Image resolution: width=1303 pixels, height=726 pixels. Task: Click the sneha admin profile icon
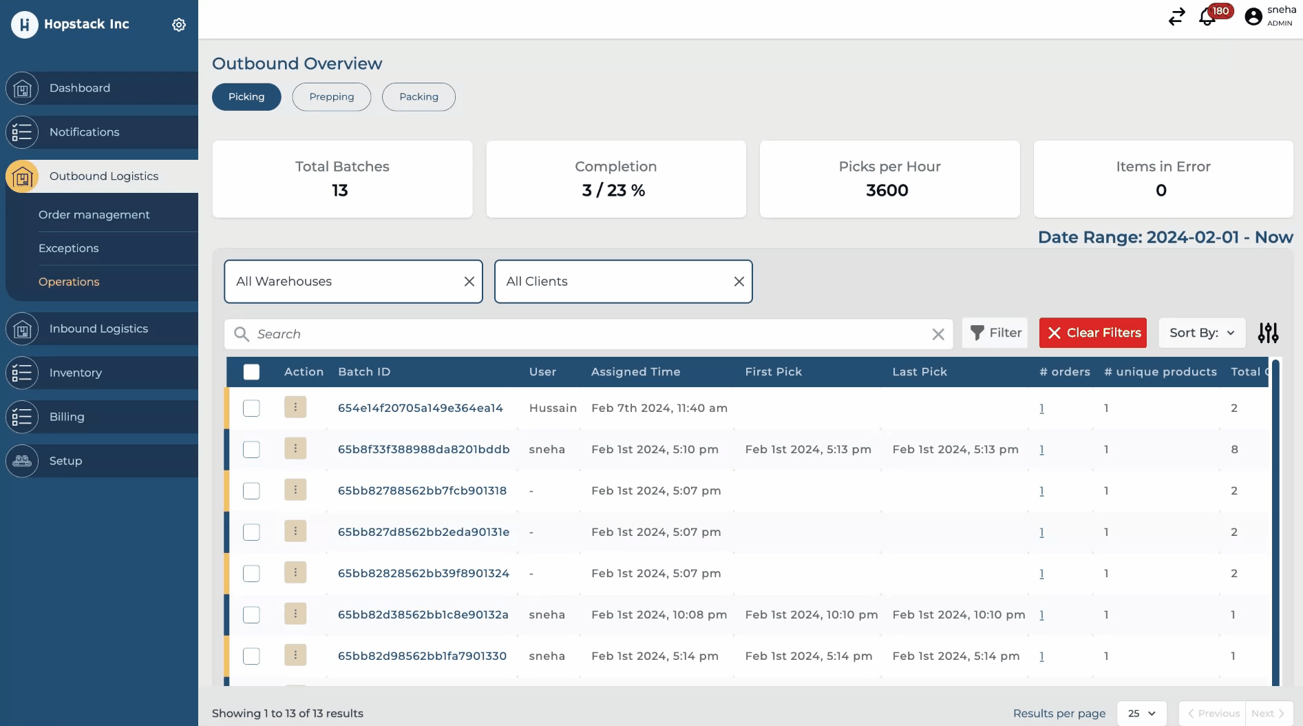coord(1253,17)
